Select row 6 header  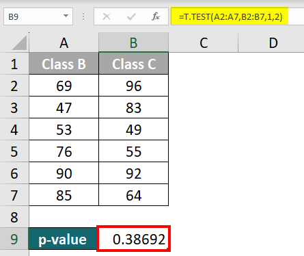(14, 173)
